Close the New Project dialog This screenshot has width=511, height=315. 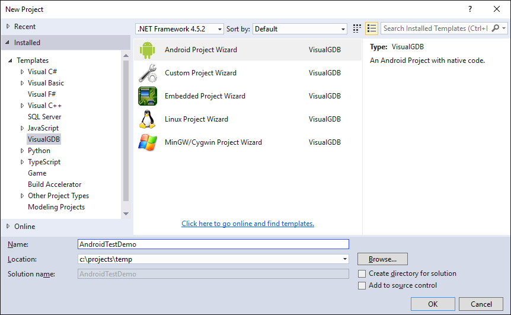497,9
